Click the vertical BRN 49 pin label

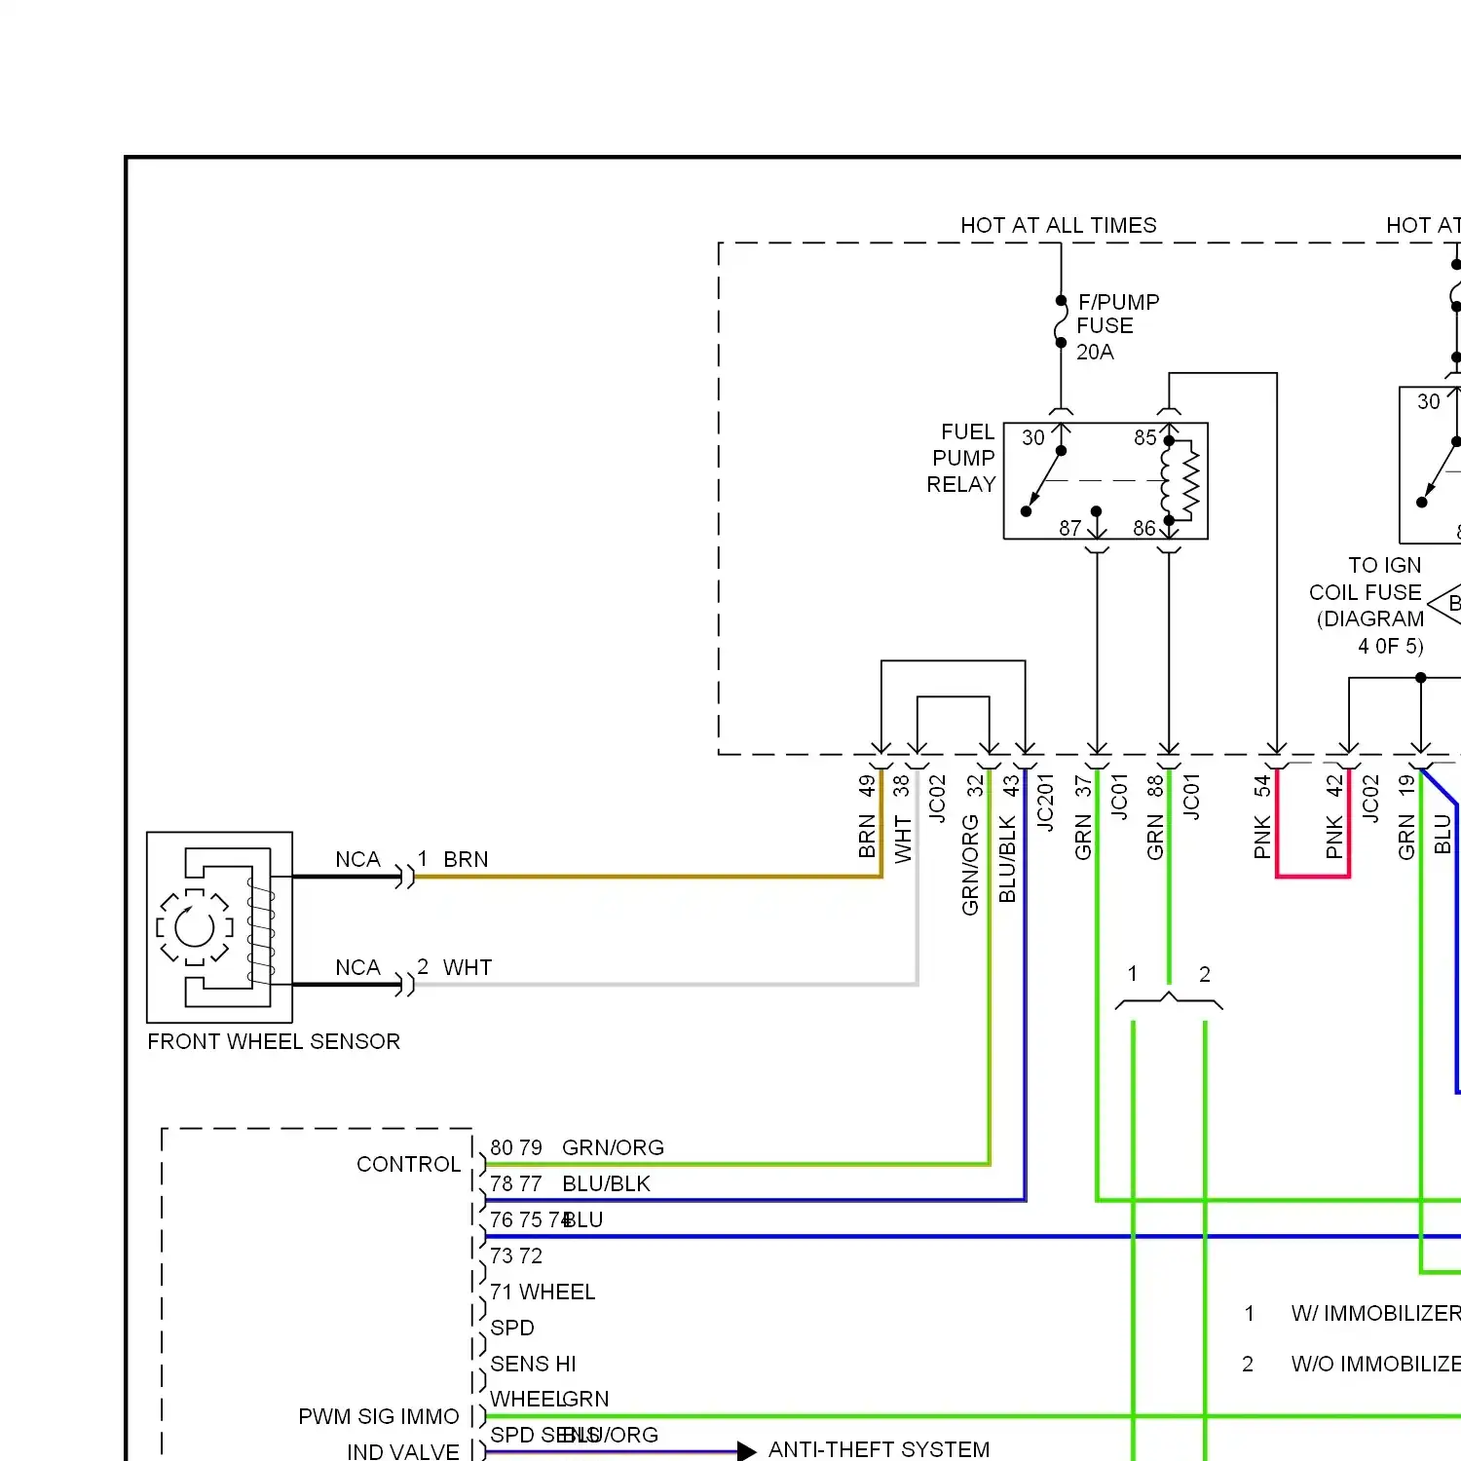tap(867, 816)
